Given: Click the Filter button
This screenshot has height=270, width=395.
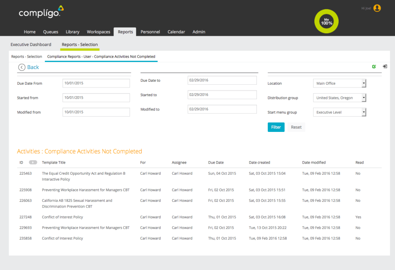Looking at the screenshot, I should (x=276, y=127).
